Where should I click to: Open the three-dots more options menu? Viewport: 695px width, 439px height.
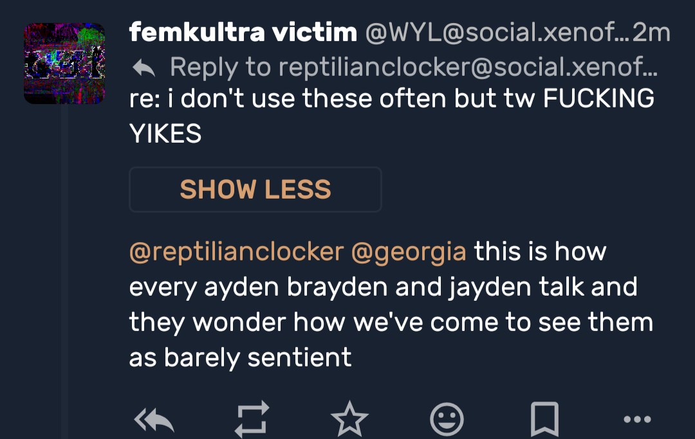point(638,421)
